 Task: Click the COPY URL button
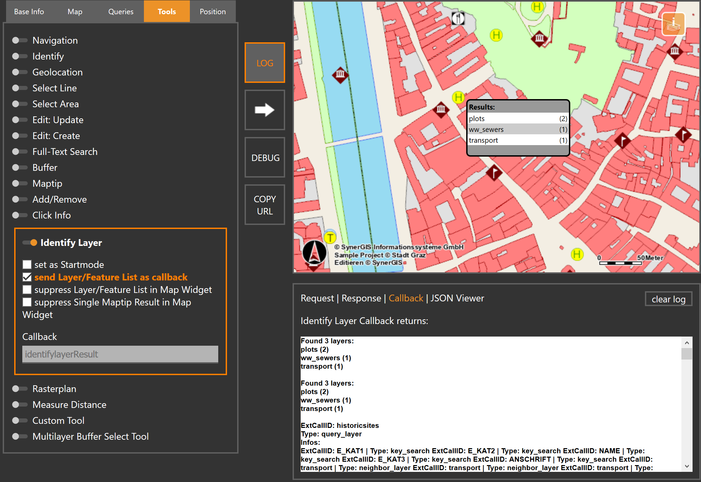click(265, 205)
